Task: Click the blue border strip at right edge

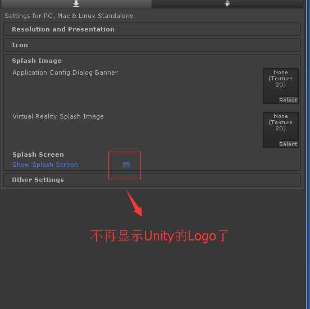Action: coord(308,154)
